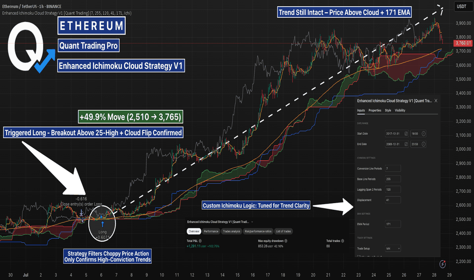This screenshot has width=474, height=280.
Task: Click the Conversion Line Periods field
Action: pyautogui.click(x=393, y=169)
